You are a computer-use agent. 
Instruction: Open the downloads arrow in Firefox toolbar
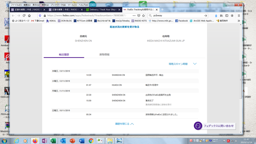click(216, 16)
